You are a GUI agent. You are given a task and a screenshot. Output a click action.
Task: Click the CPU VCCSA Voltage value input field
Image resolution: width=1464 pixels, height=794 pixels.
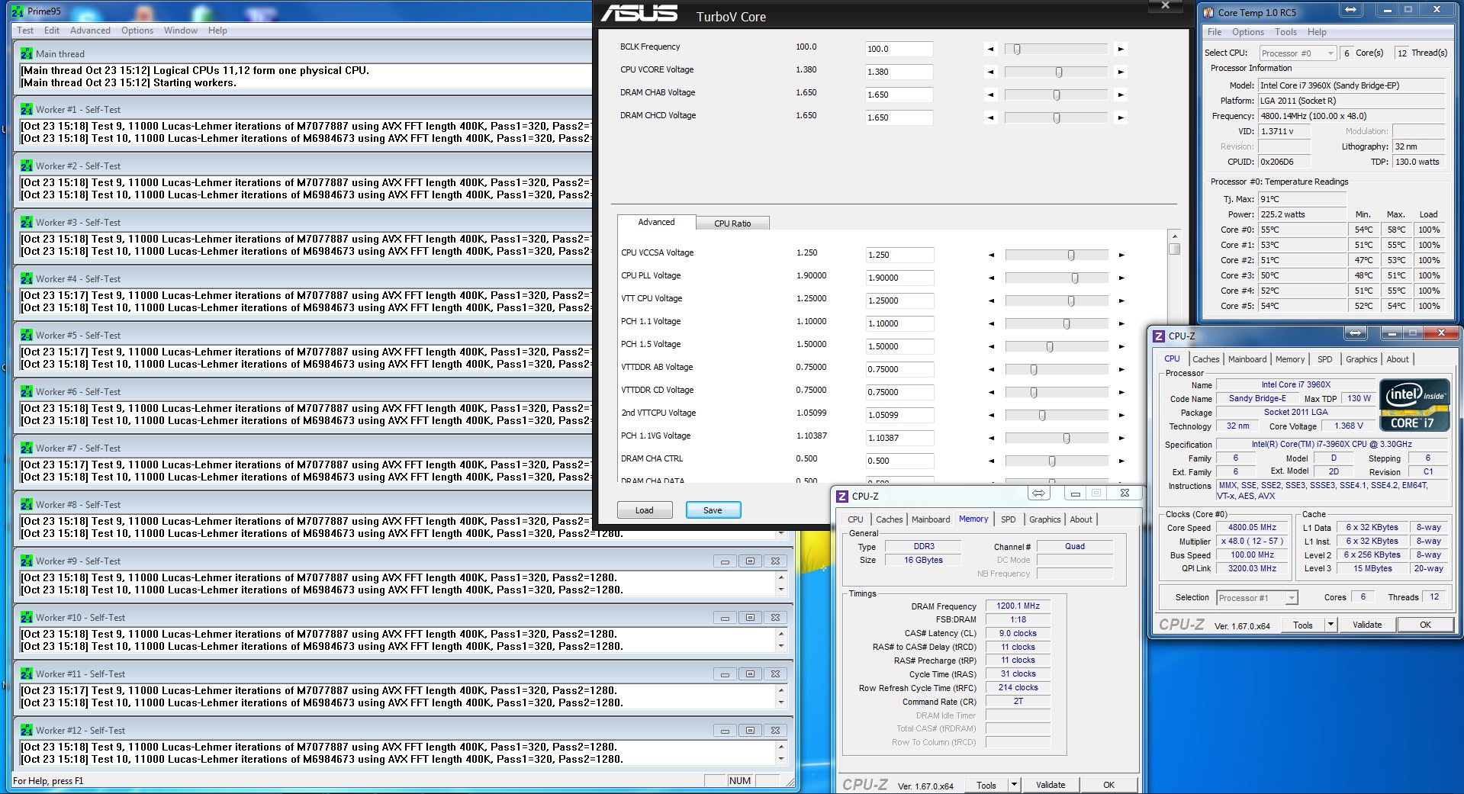pos(899,255)
